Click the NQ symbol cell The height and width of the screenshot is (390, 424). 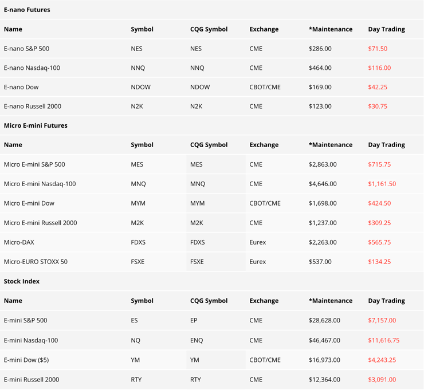point(135,340)
